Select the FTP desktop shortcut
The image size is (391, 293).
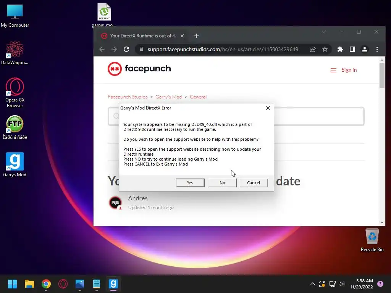(x=15, y=127)
